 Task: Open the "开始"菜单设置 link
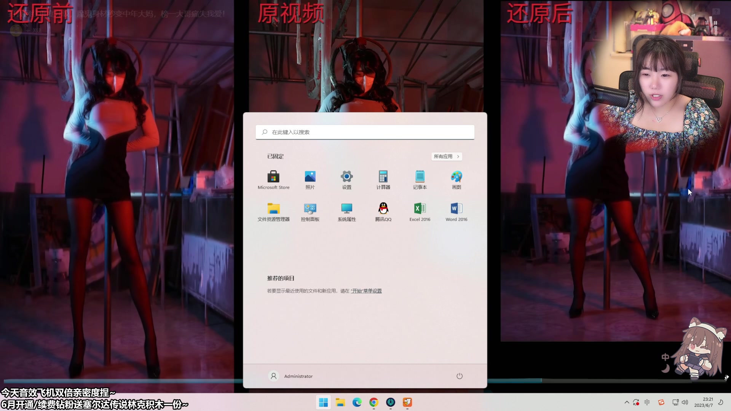click(x=366, y=291)
